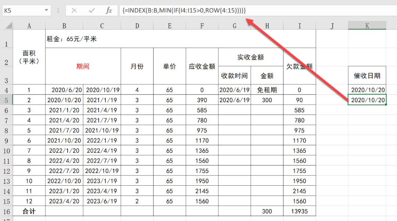Select column A header
Viewport: 397px width, 221px height.
29,26
